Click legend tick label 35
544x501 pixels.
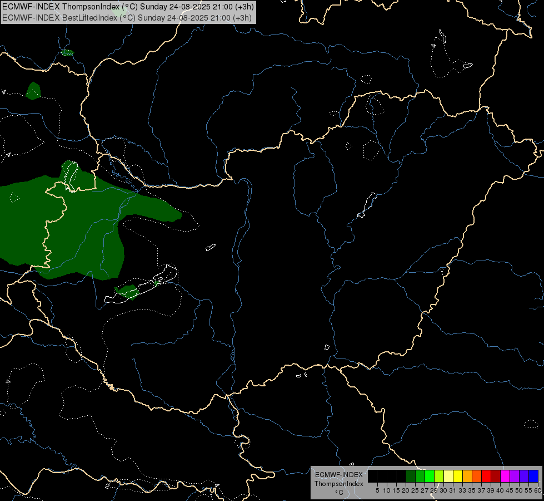coord(472,490)
